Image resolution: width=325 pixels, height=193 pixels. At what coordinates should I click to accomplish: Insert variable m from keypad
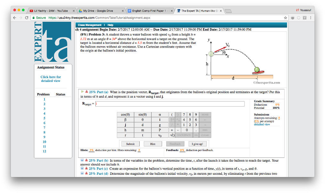pyautogui.click(x=142, y=130)
